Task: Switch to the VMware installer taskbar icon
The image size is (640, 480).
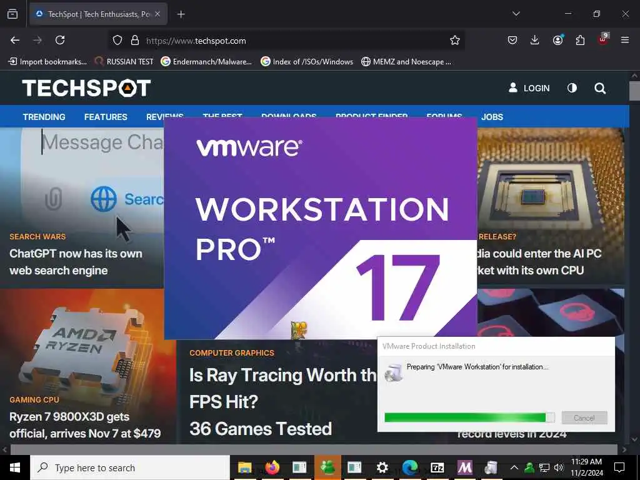Action: (491, 467)
